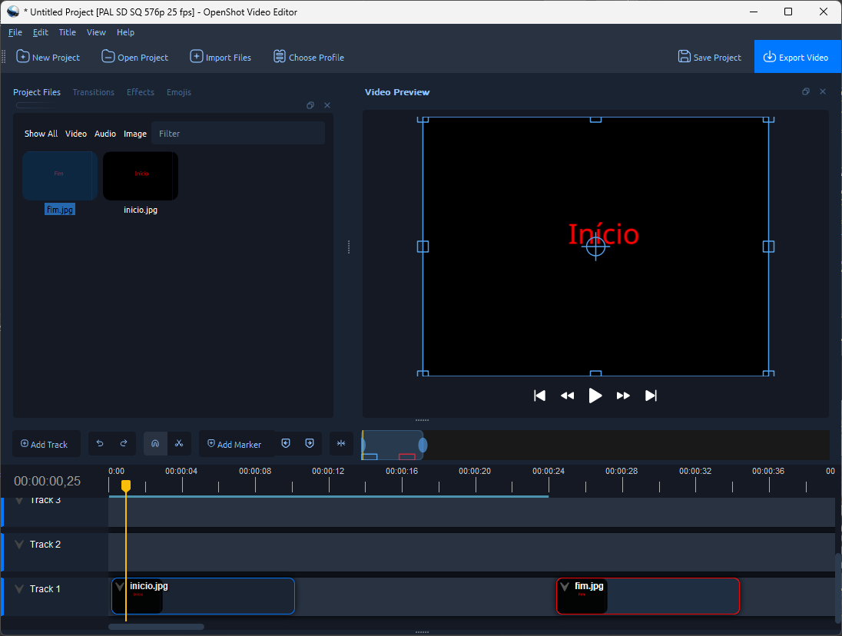Click the Jump to End playback icon
Image resolution: width=842 pixels, height=636 pixels.
click(651, 396)
